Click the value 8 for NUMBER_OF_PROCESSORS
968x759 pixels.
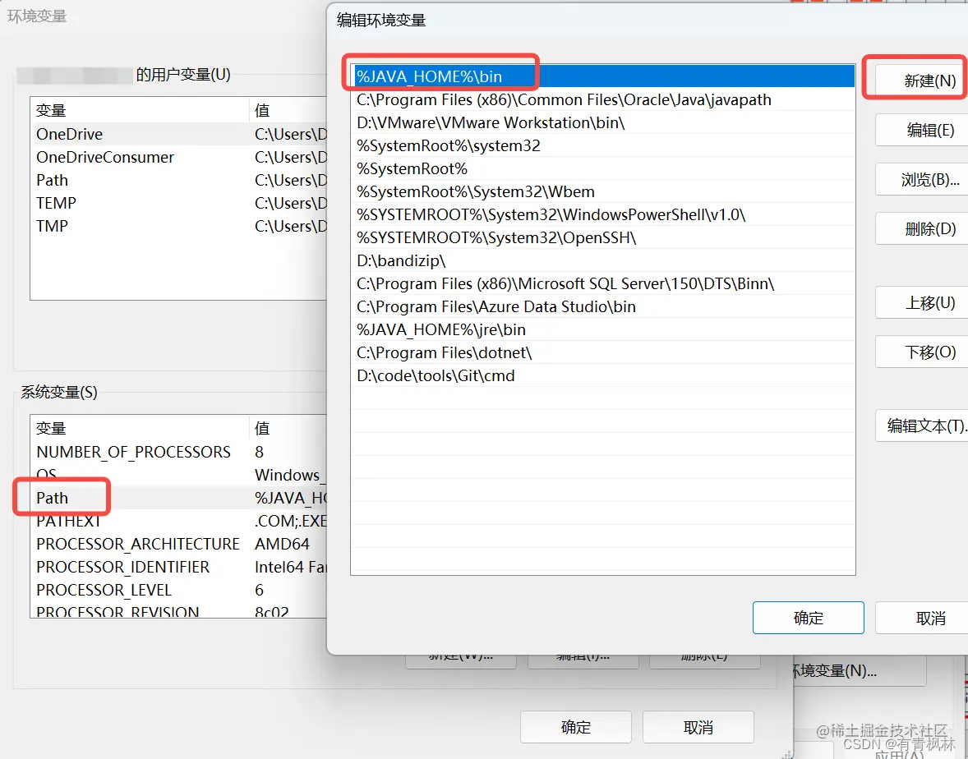pyautogui.click(x=260, y=453)
